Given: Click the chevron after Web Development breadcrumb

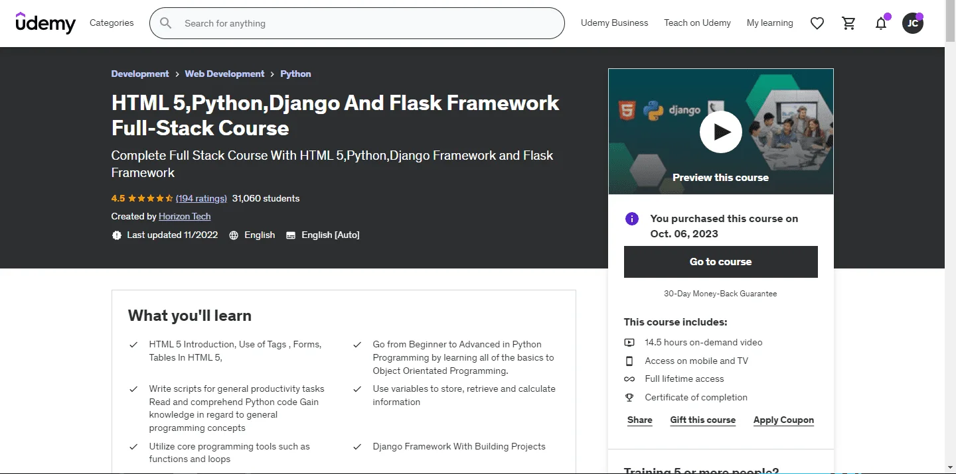Looking at the screenshot, I should point(273,74).
